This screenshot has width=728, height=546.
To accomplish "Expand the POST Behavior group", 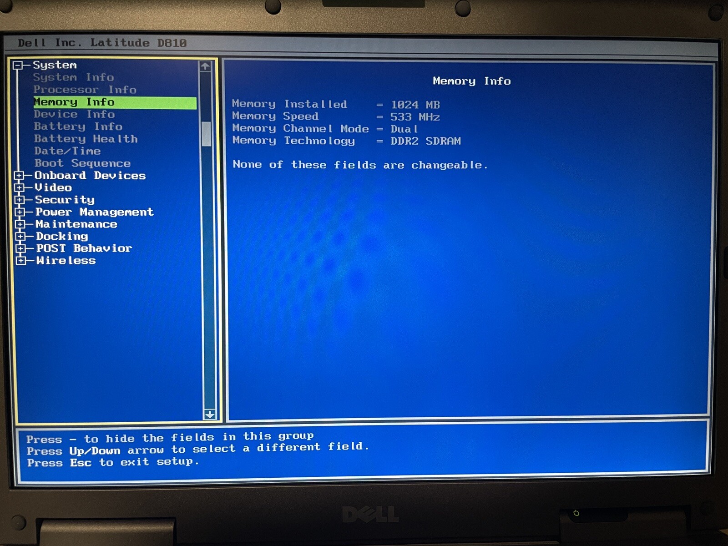I will click(20, 248).
